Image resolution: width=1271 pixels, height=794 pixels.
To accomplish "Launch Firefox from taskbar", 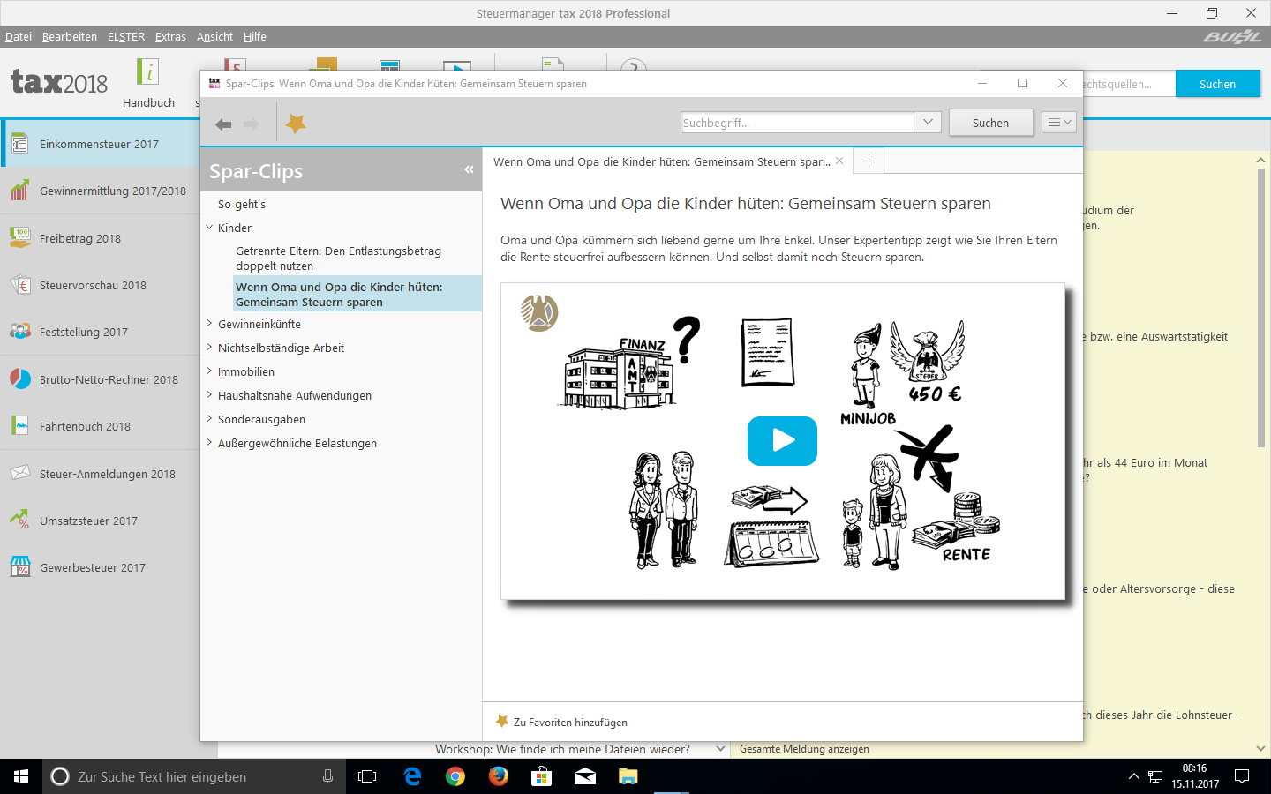I will pyautogui.click(x=499, y=776).
